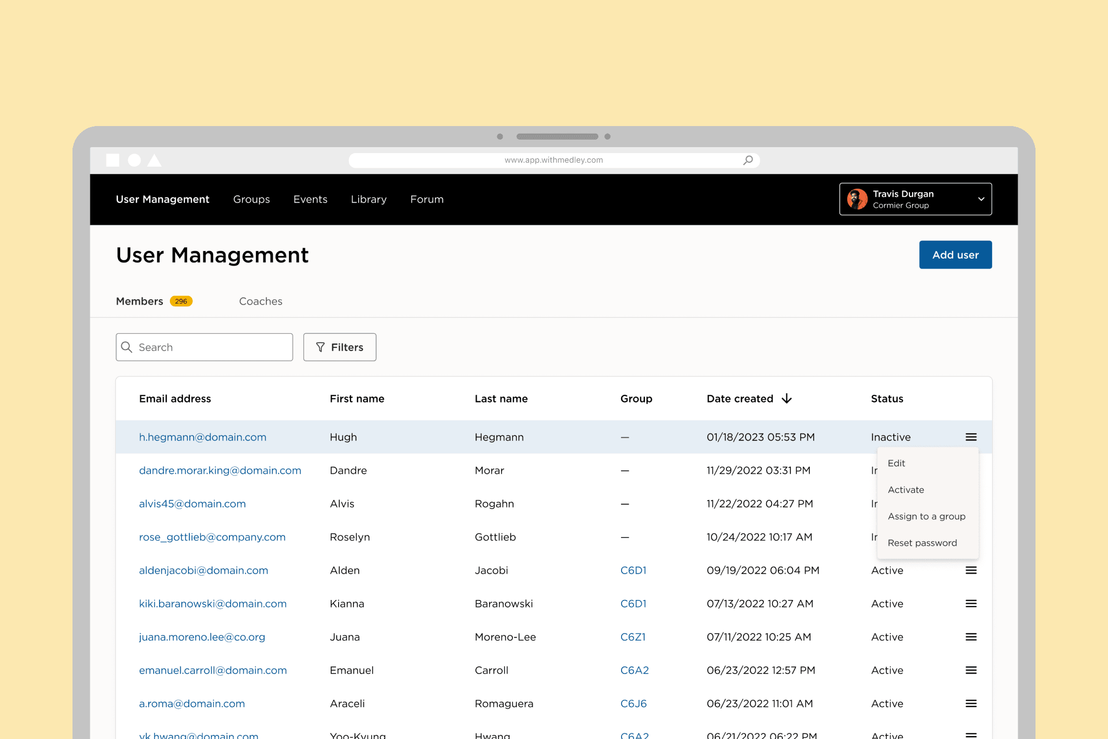The image size is (1108, 739).
Task: Click the h.hegmann@domain.com email link
Action: pos(203,437)
